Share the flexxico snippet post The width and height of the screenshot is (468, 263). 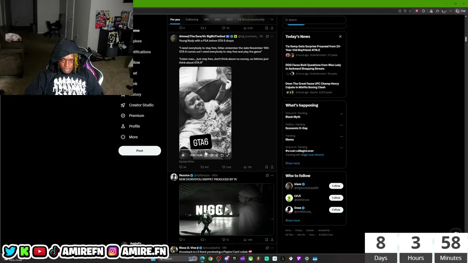pos(272,240)
